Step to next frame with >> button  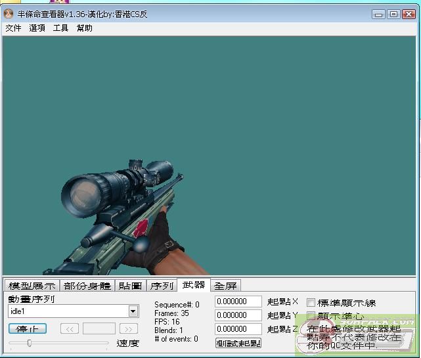click(129, 328)
